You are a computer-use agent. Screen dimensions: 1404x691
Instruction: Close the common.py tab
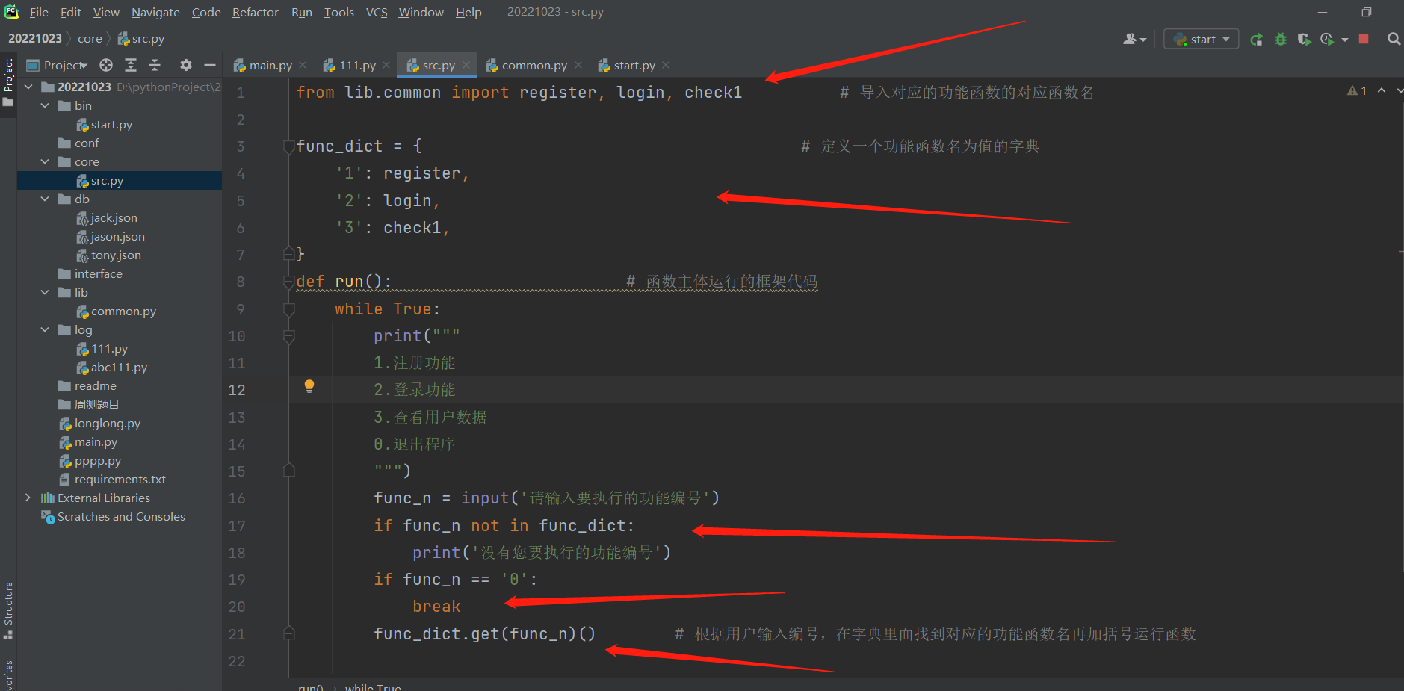[578, 65]
